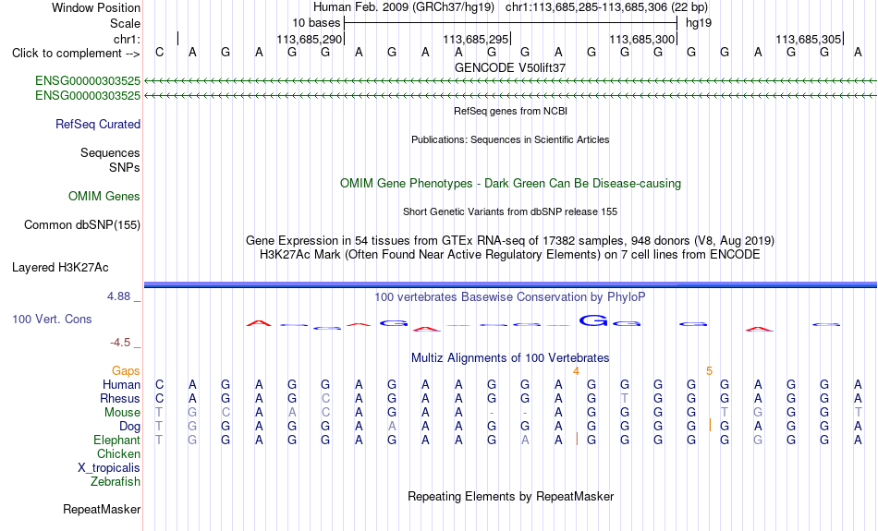The image size is (878, 531).
Task: Open '100 vertebrates Basewise Conservation by PhyloP' title
Action: click(x=510, y=297)
